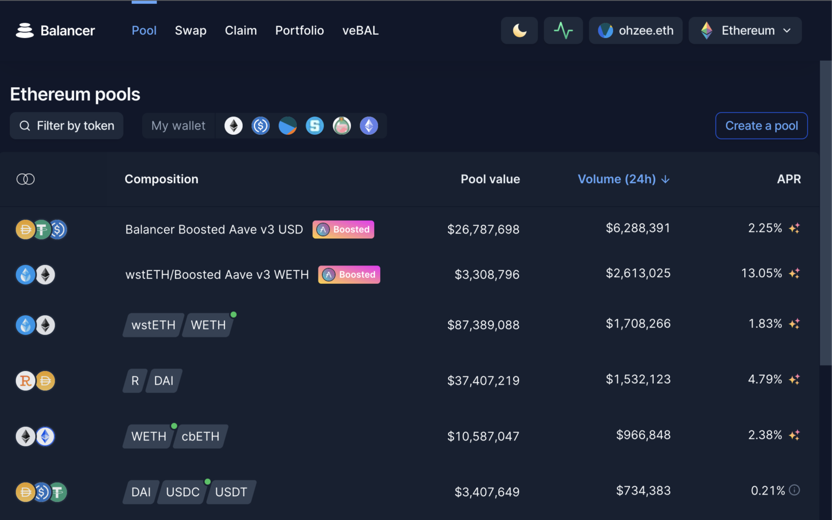Screen dimensions: 832x520
Task: Open the Balancer Boosted Aave v3 USD pool
Action: pos(214,230)
